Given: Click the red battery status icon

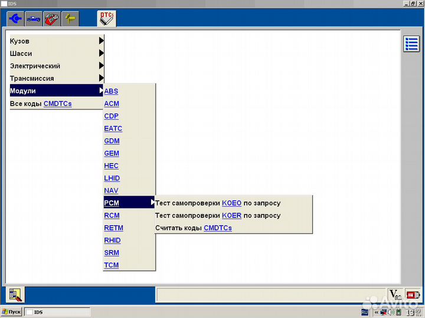Looking at the screenshot, I should click(413, 294).
